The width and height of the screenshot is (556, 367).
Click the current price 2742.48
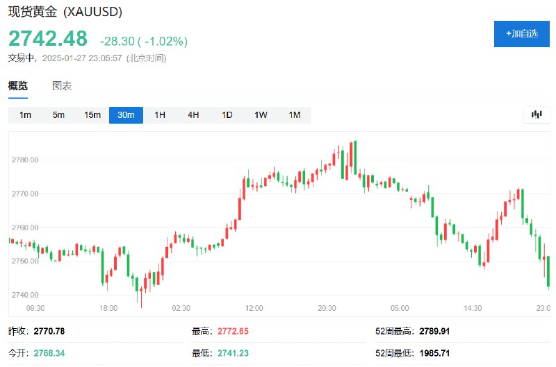(48, 38)
